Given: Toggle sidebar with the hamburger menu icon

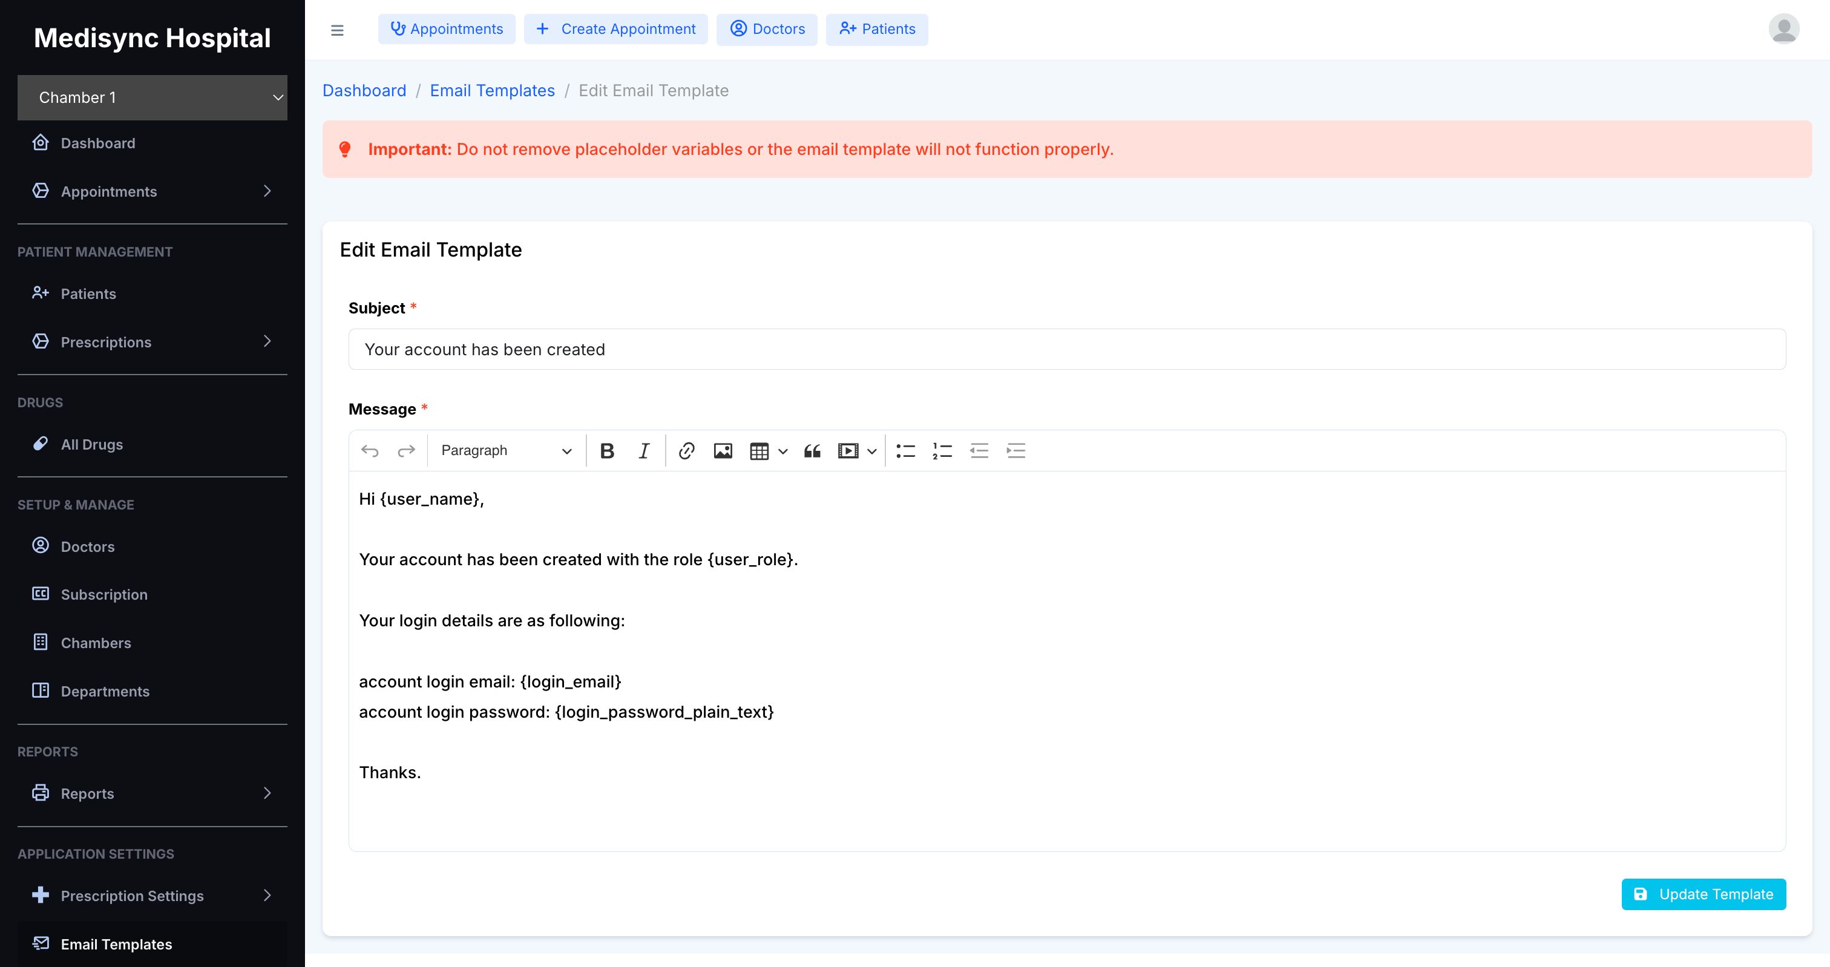Looking at the screenshot, I should point(338,30).
